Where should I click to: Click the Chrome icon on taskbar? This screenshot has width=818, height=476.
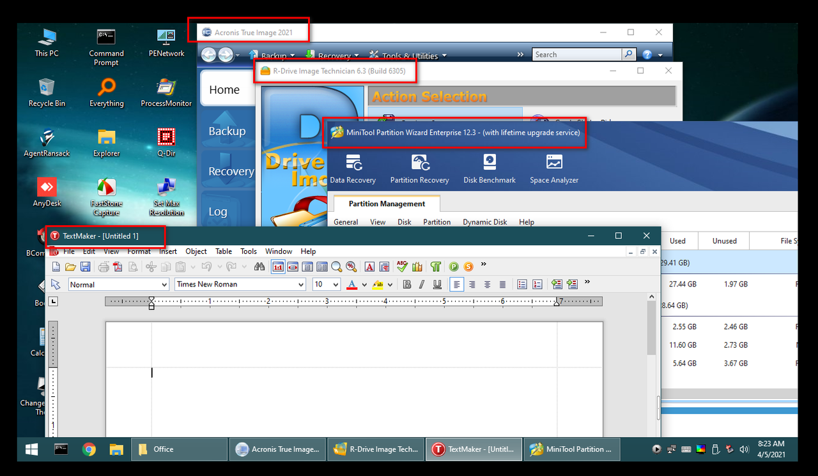(89, 449)
